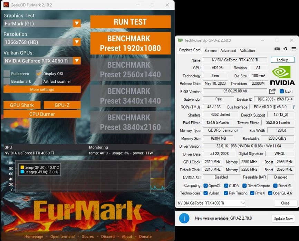This screenshot has width=299, height=241.
Task: Toggle the OpenCL checkbox
Action: tap(205, 185)
